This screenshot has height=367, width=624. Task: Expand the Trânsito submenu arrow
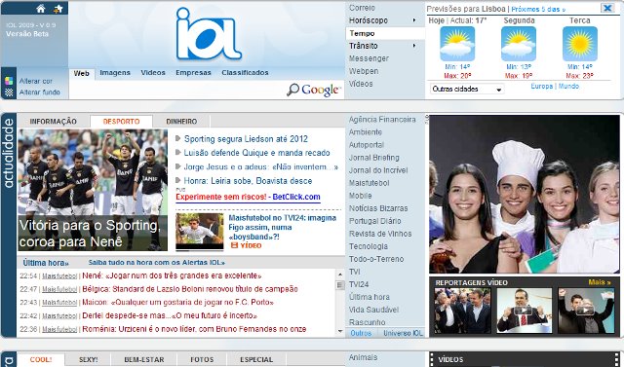[x=414, y=46]
